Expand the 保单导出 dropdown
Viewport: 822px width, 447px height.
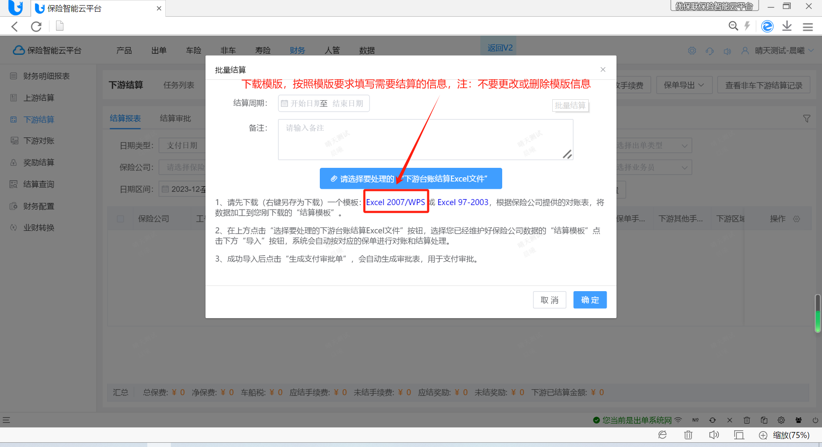click(x=684, y=85)
